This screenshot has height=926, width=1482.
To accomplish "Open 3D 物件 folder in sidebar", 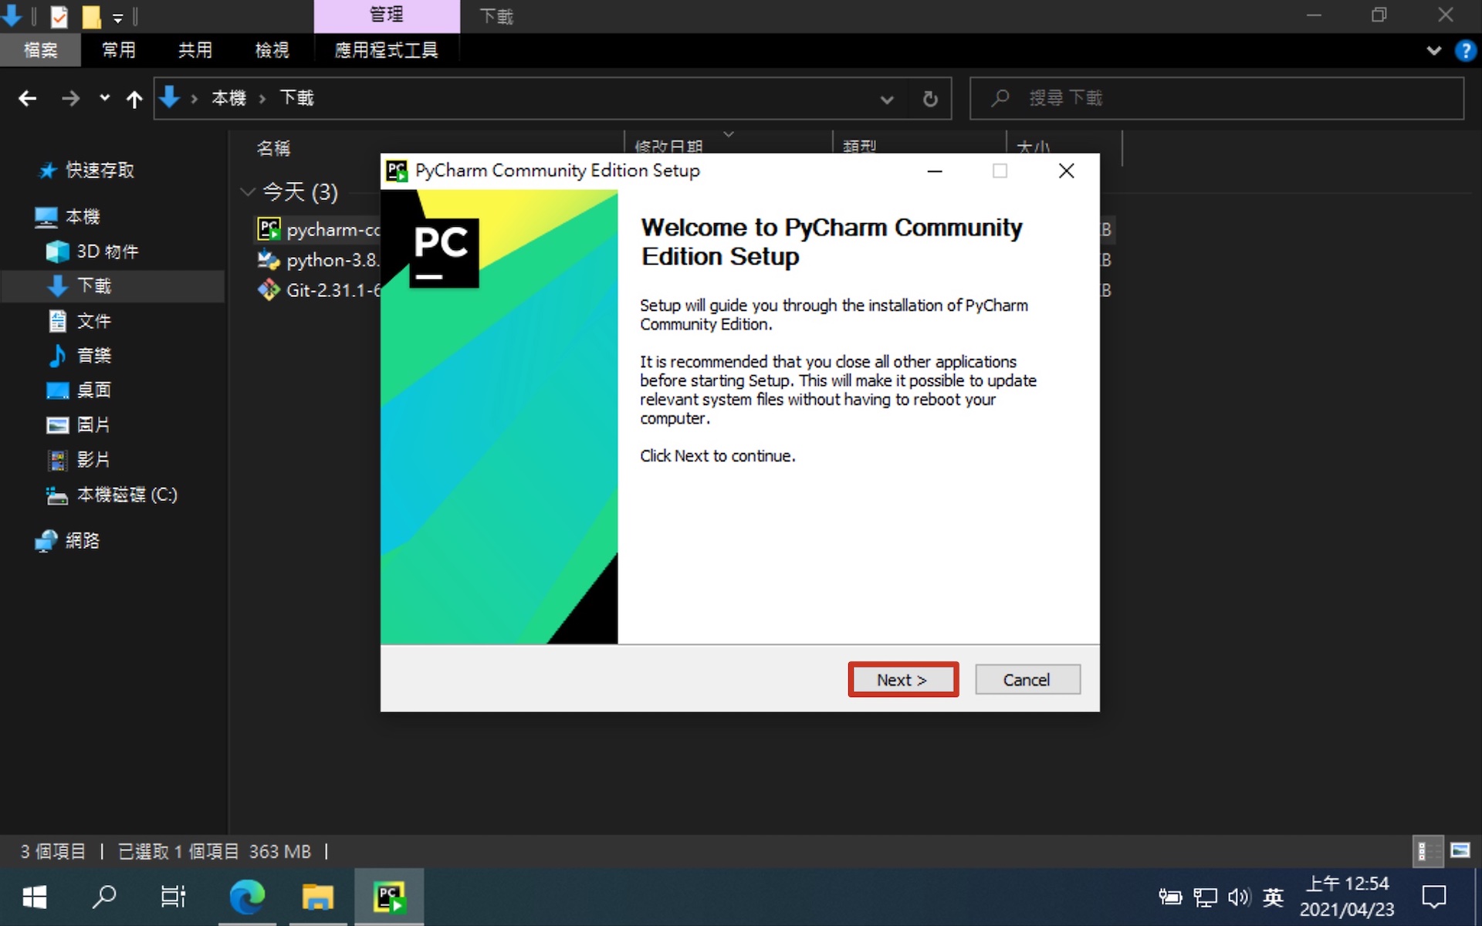I will click(93, 252).
